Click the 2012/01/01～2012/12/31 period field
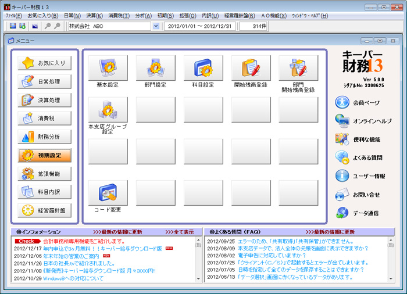Viewport: 407px width, 294px height. pos(200,26)
